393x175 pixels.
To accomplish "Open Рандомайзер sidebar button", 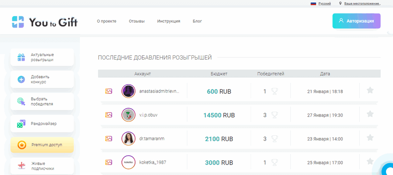I will pyautogui.click(x=42, y=124).
